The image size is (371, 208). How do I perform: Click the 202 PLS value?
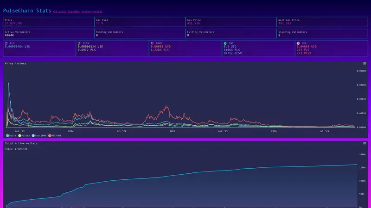click(303, 50)
